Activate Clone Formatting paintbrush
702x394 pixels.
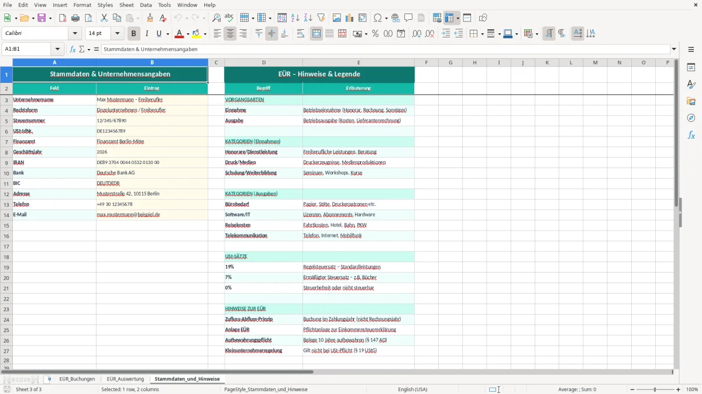pos(150,18)
